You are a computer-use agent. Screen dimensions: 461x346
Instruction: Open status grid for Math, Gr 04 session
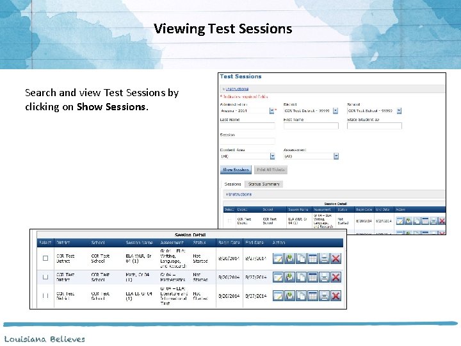(x=312, y=277)
